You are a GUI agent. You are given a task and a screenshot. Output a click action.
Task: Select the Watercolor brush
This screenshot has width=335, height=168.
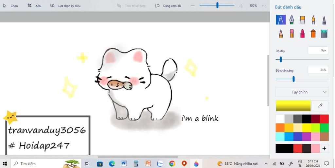tap(313, 20)
